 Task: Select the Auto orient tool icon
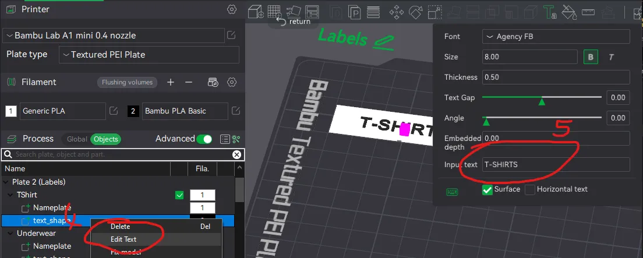click(x=293, y=12)
